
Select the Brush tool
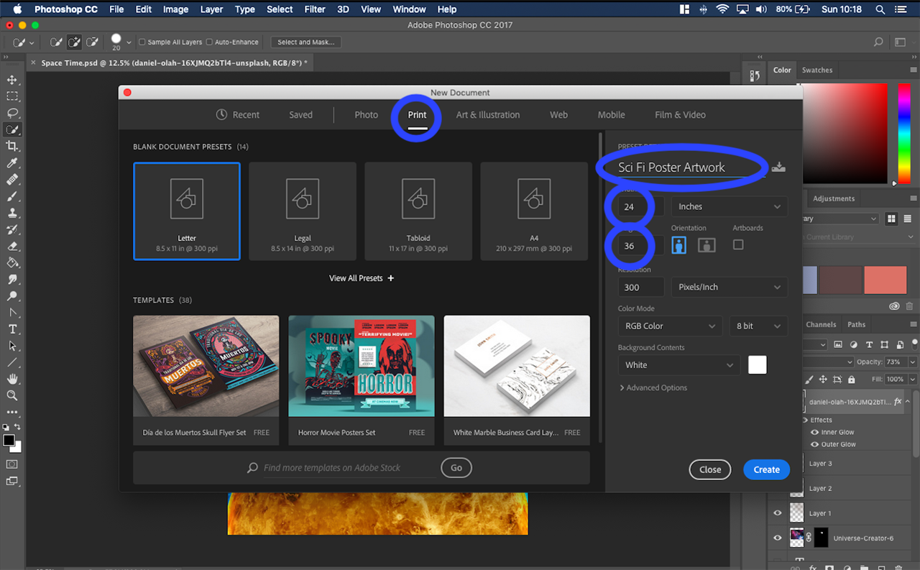(12, 196)
